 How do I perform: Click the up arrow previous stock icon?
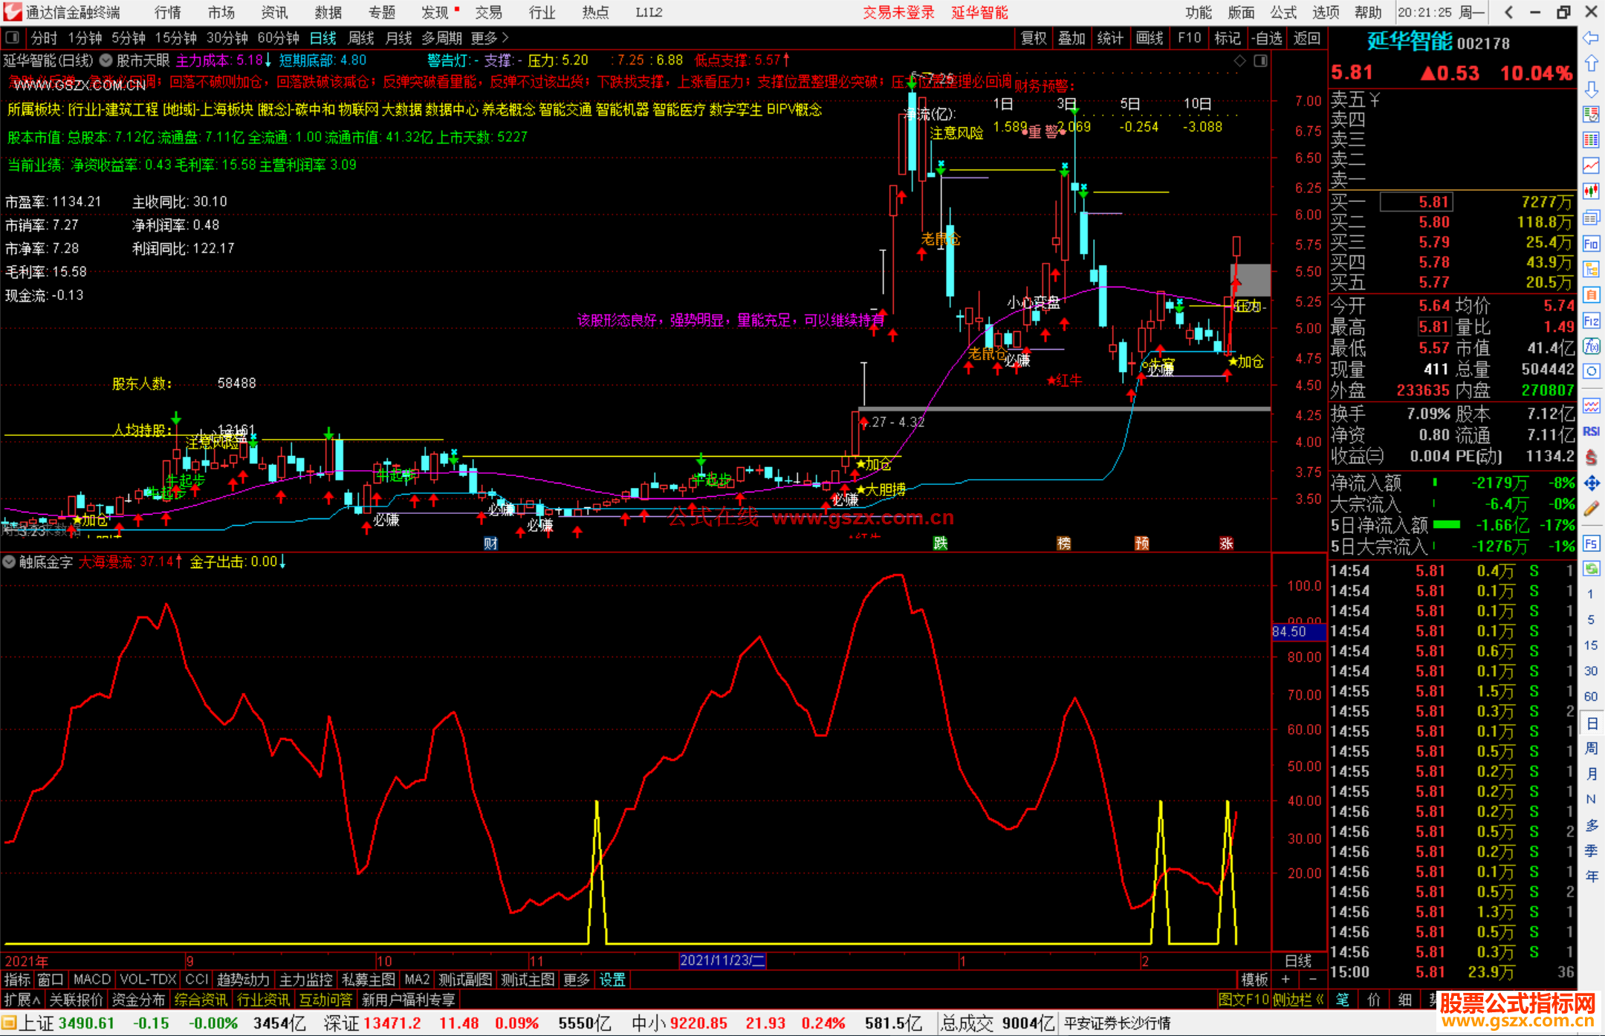(1591, 64)
